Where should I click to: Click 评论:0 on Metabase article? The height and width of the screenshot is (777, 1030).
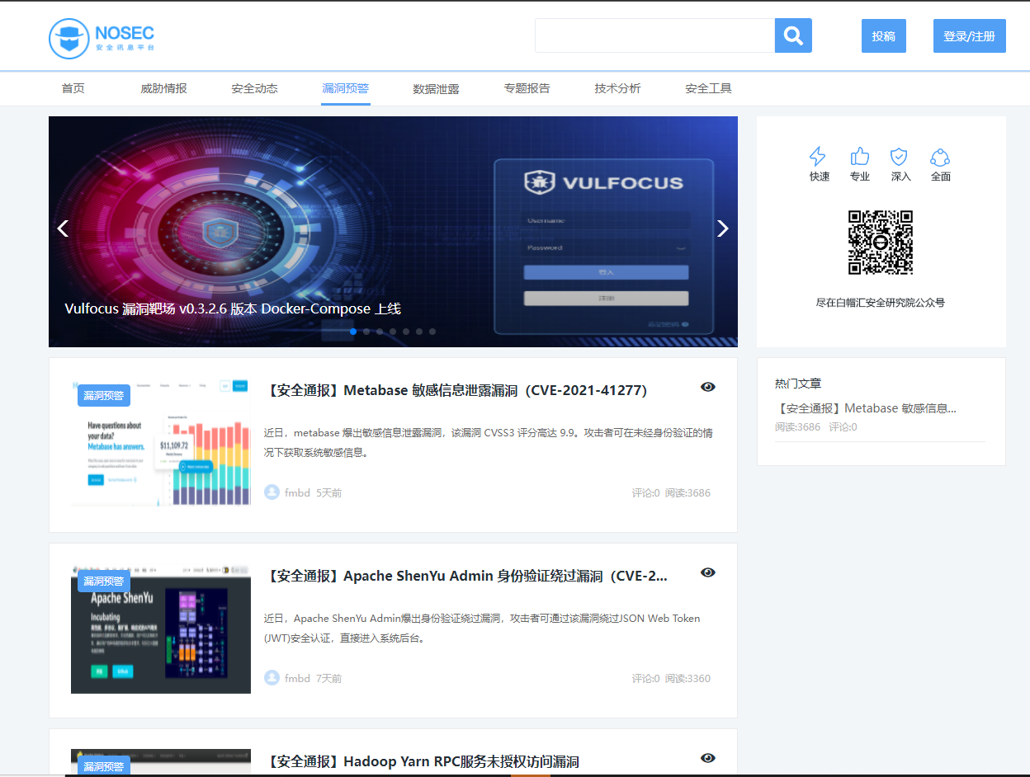(x=645, y=493)
